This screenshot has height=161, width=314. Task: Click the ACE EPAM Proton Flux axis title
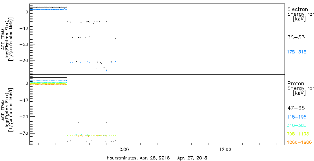(x=7, y=110)
